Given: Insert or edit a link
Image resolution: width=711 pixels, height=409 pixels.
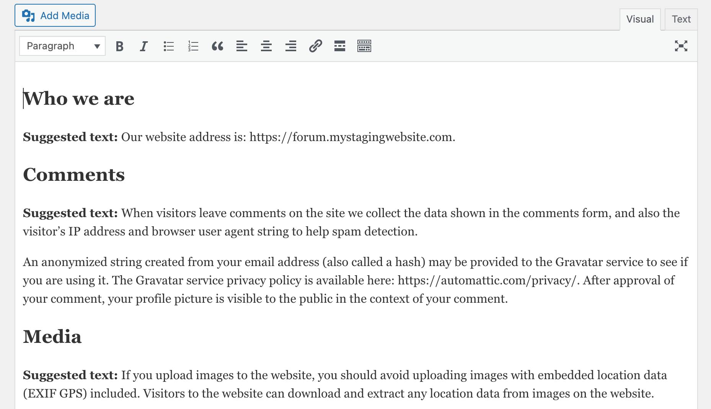Looking at the screenshot, I should point(315,46).
